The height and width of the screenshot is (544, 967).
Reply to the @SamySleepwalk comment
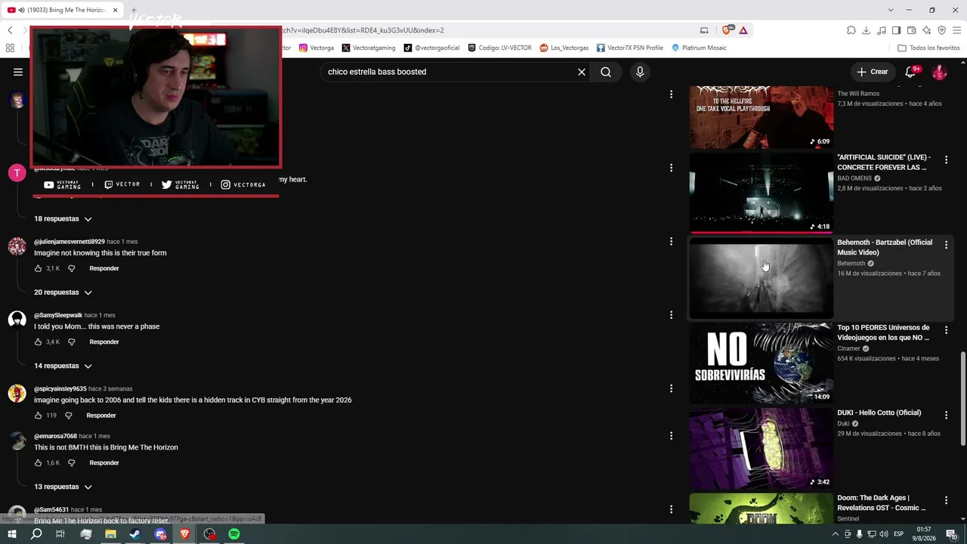tap(104, 342)
